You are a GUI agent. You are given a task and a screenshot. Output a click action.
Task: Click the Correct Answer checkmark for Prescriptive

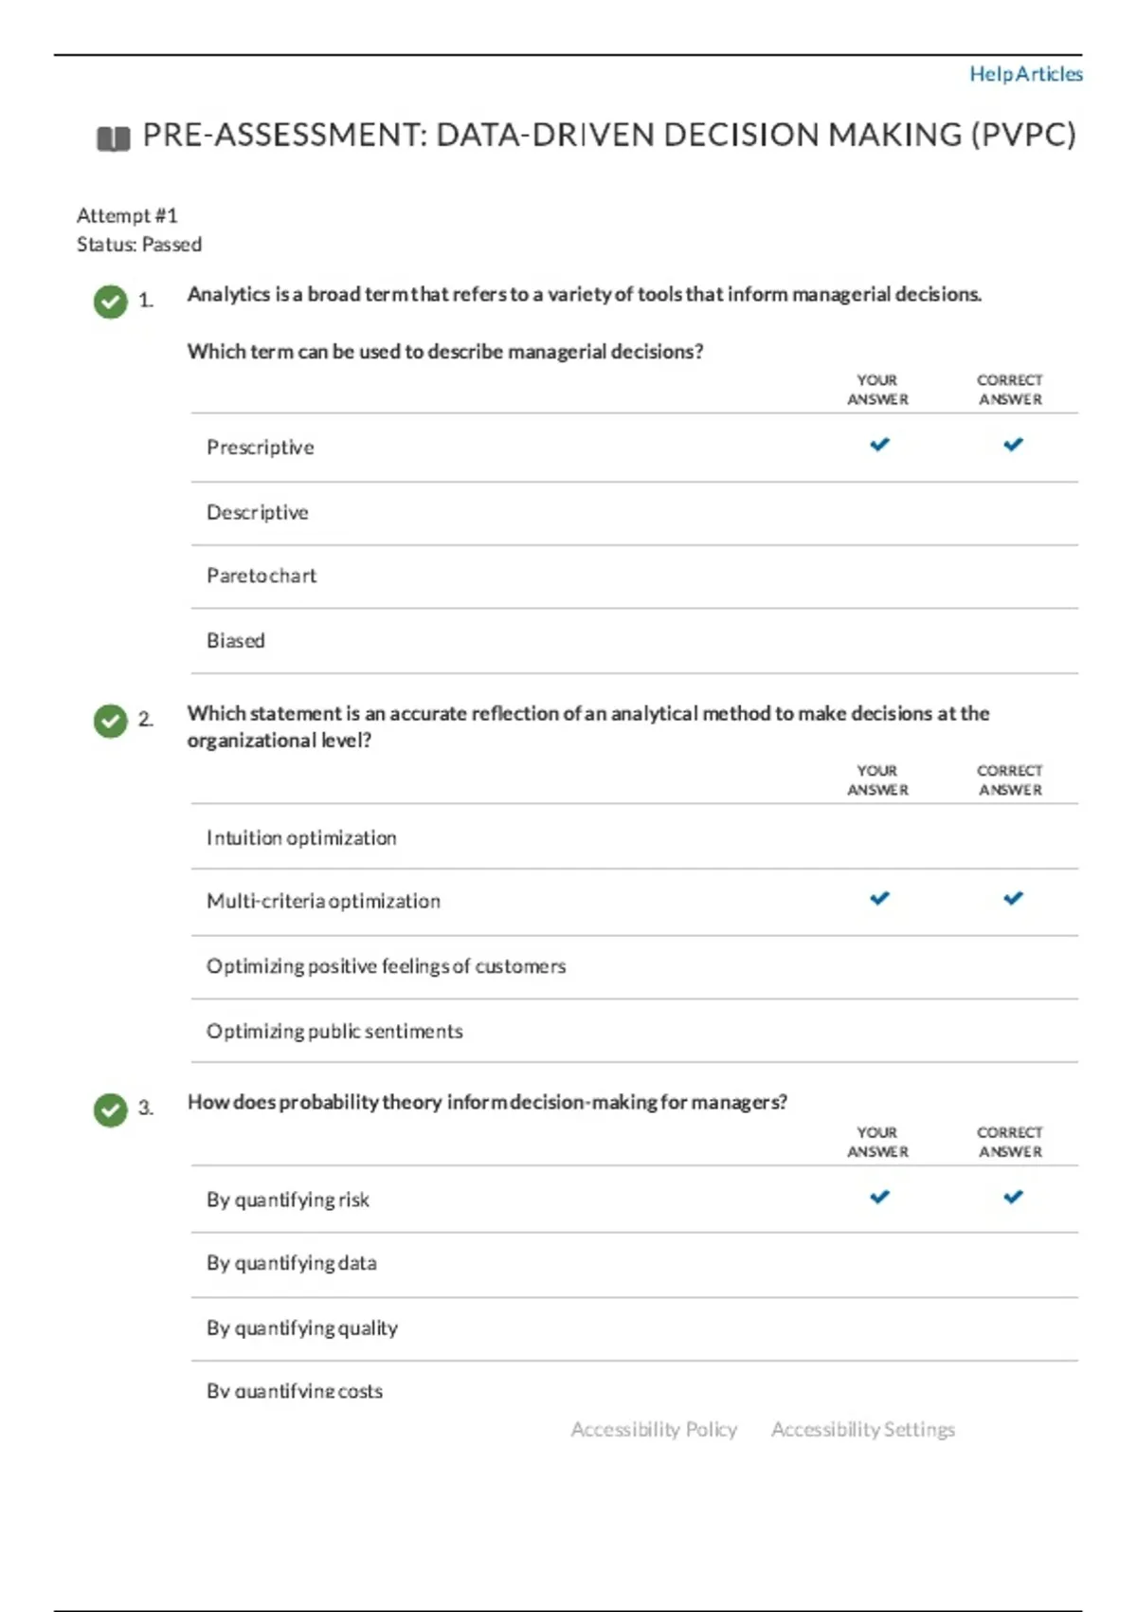(1013, 444)
